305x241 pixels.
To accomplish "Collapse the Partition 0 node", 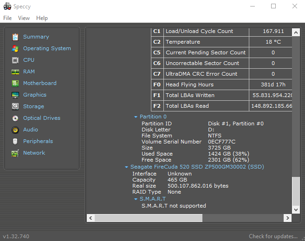I will (136, 117).
